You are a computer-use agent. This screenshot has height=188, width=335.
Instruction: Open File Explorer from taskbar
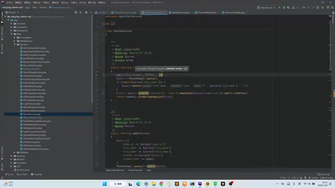point(153,184)
